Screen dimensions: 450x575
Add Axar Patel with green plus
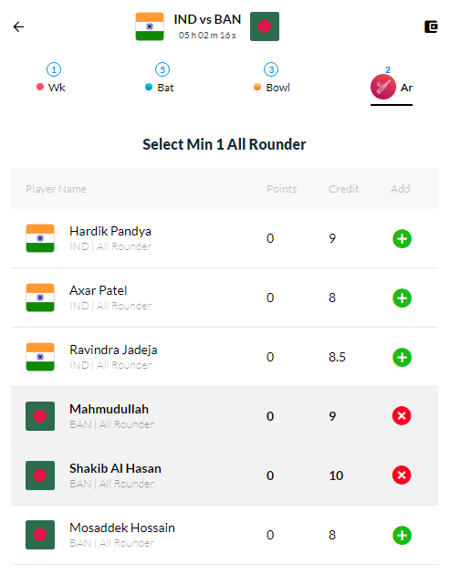point(402,298)
